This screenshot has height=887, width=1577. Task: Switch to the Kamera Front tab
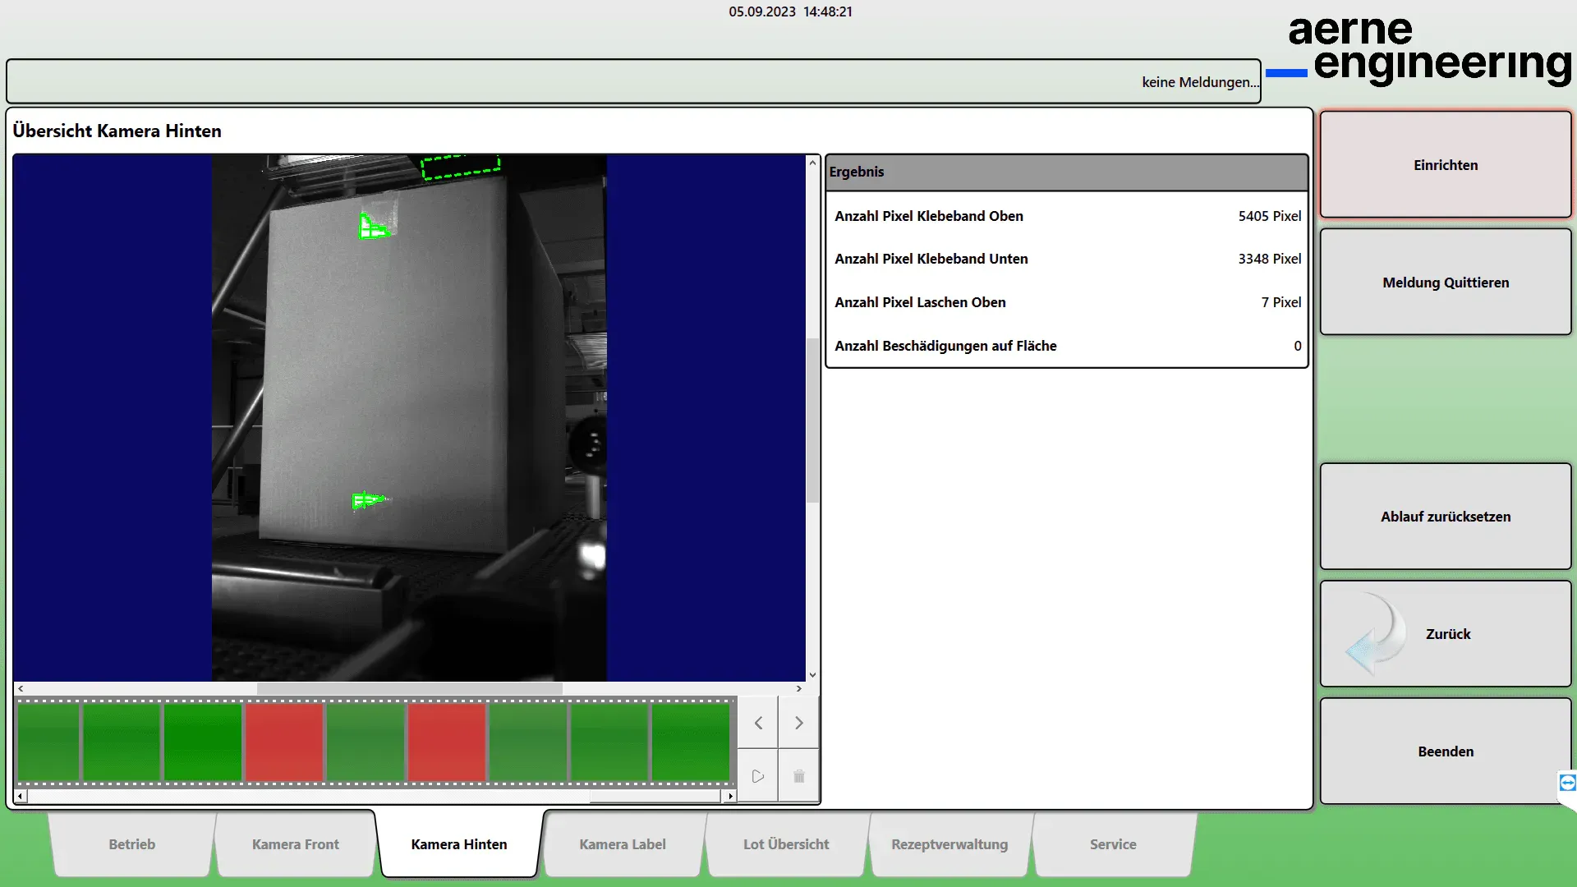coord(295,844)
